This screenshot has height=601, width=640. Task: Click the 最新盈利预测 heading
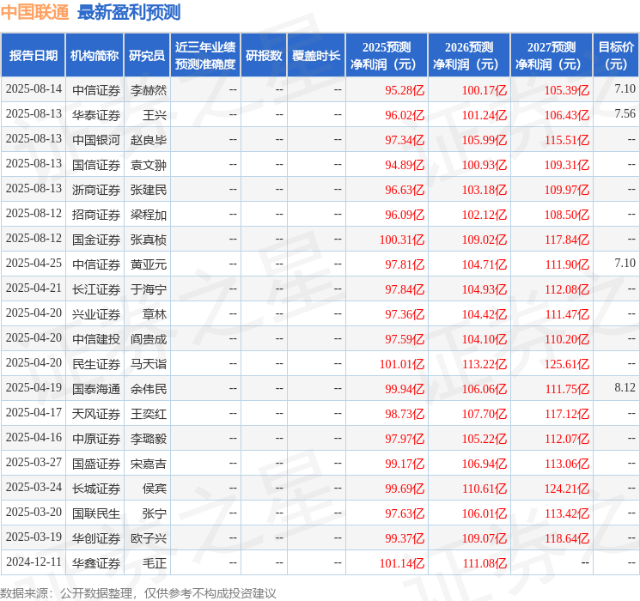click(129, 12)
